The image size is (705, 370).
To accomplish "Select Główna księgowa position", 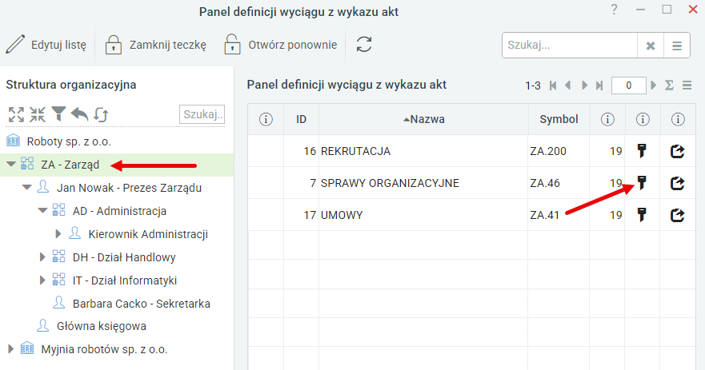I will tap(101, 326).
